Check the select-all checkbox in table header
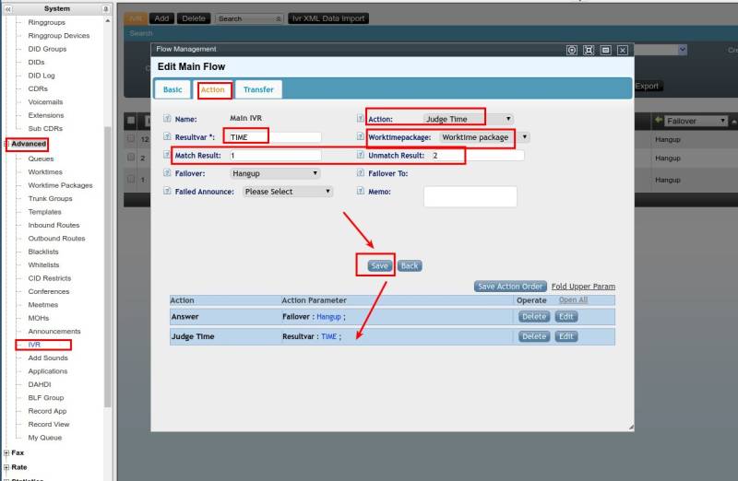The height and width of the screenshot is (481, 738). [131, 121]
